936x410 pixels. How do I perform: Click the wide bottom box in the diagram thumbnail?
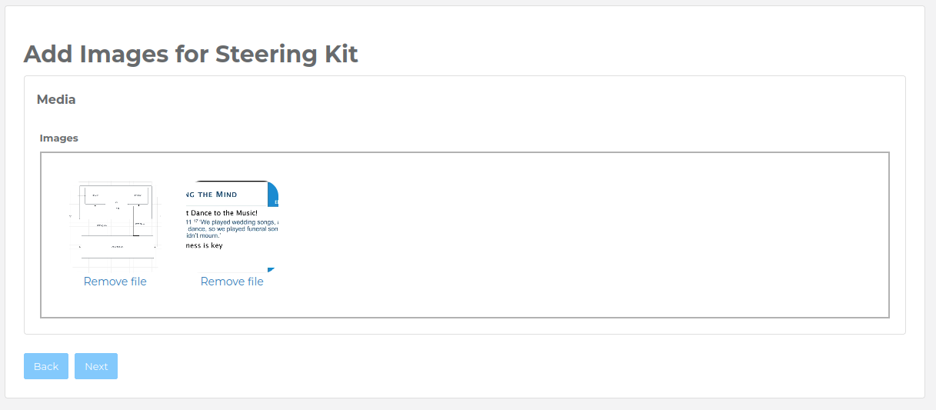point(117,247)
